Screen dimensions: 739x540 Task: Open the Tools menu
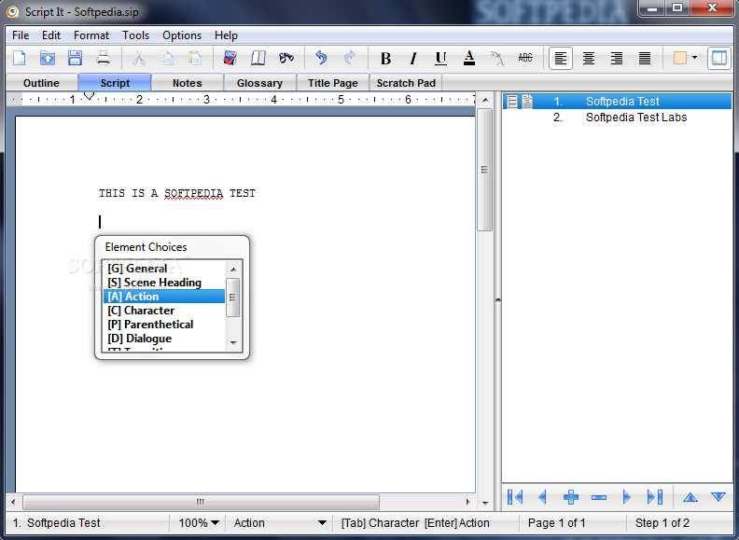tap(135, 35)
